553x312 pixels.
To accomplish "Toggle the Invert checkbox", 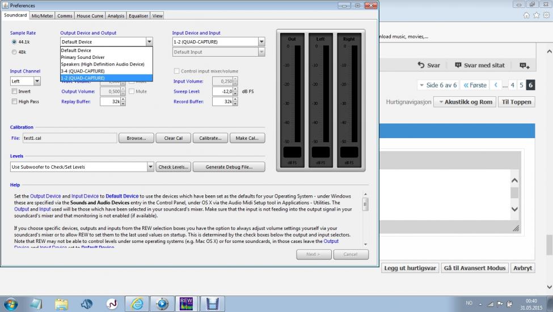I will point(14,91).
